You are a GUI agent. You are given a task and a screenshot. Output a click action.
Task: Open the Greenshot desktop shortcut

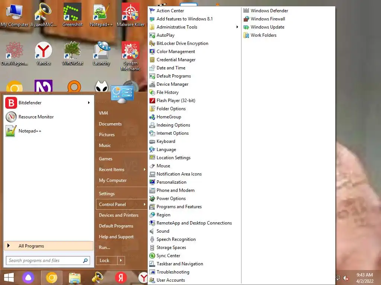click(73, 14)
